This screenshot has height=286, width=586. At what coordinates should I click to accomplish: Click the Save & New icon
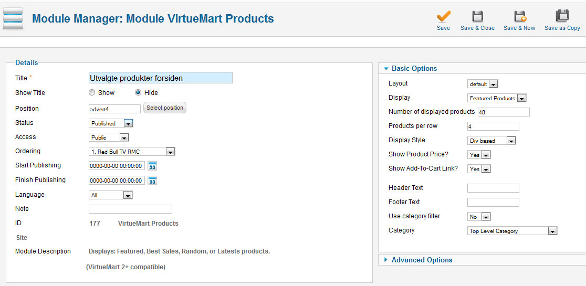click(519, 16)
